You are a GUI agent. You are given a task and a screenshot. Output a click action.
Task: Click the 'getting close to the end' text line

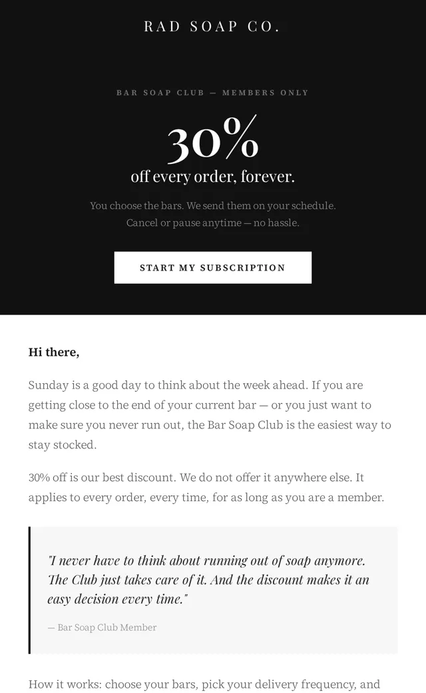200,405
